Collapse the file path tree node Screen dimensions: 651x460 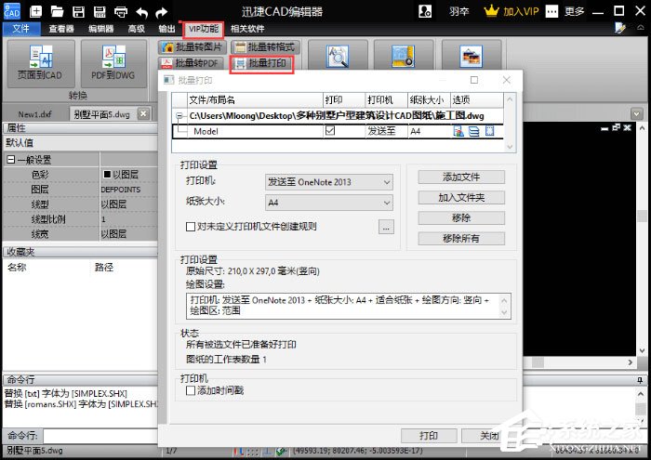click(179, 116)
